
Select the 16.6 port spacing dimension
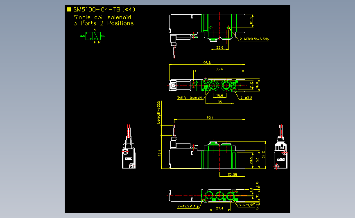[219, 95]
